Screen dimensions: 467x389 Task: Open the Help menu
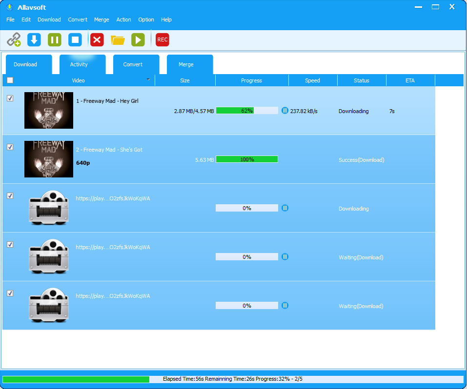(166, 19)
